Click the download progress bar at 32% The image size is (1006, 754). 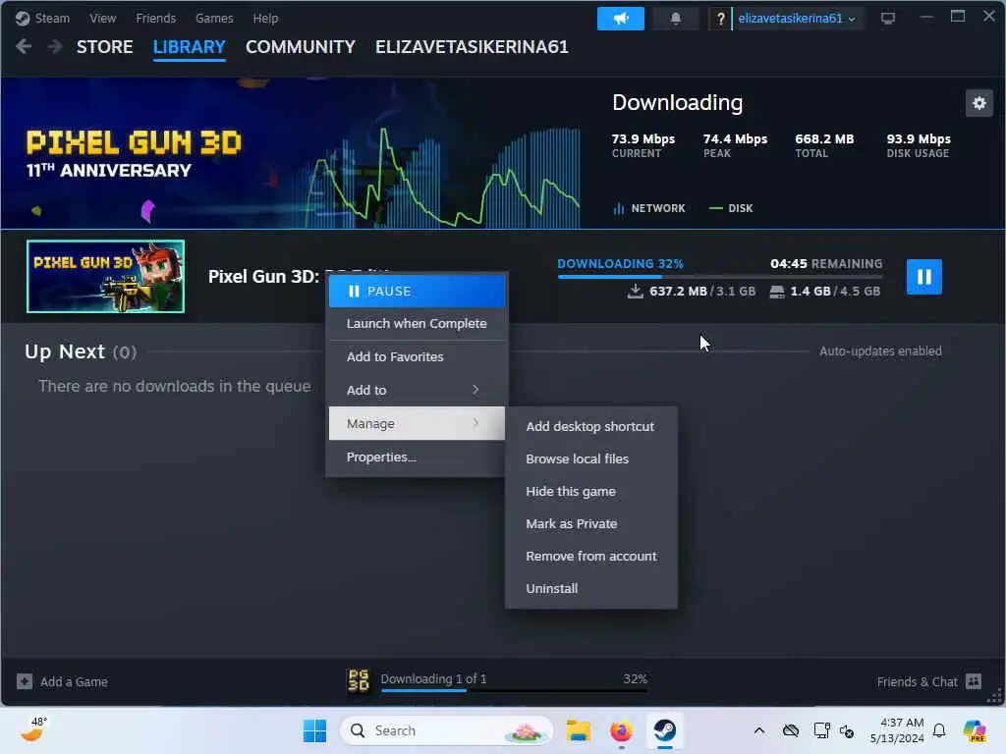click(720, 276)
